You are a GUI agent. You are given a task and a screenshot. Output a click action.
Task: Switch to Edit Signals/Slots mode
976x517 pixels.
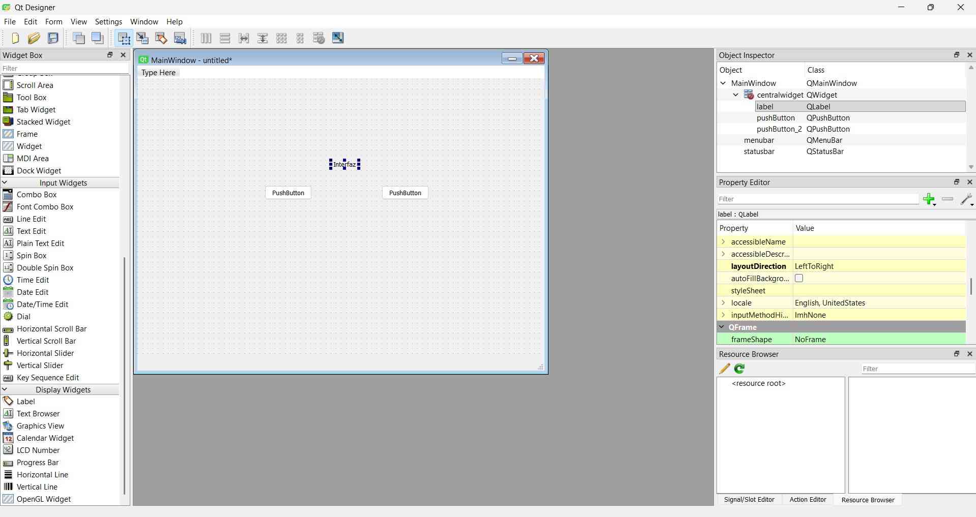pyautogui.click(x=142, y=38)
